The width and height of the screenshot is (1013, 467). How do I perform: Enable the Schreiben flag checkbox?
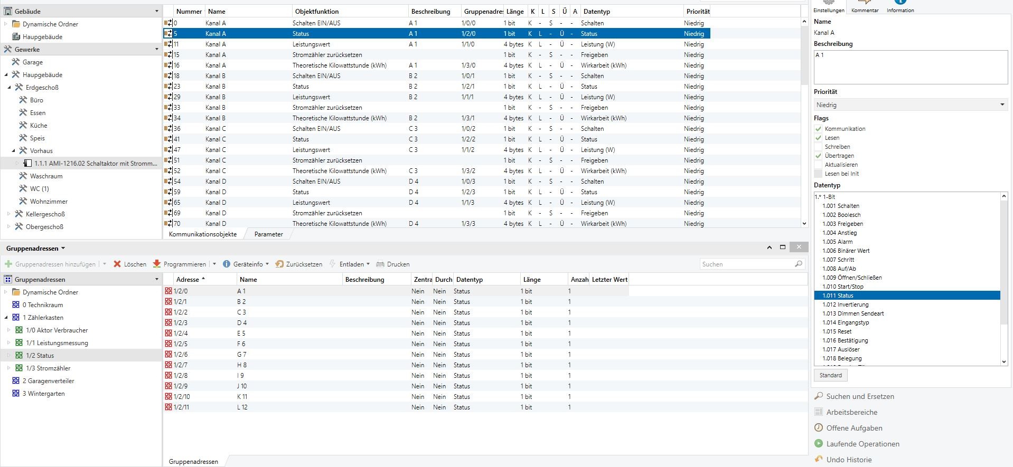click(818, 147)
